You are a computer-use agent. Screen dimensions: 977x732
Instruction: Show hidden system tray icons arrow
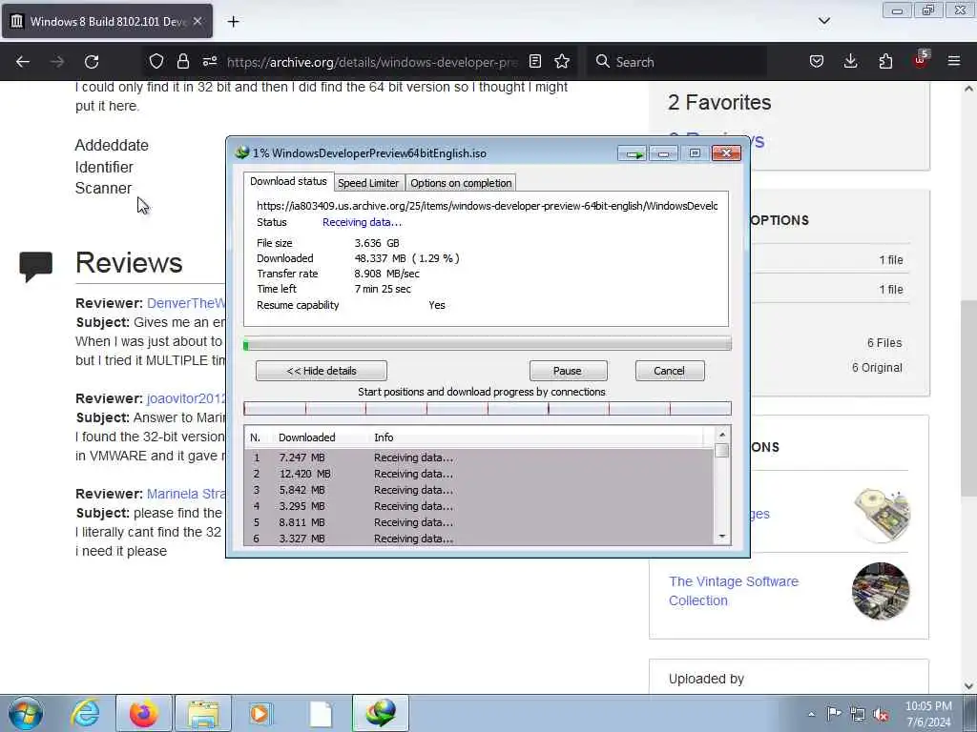click(811, 714)
